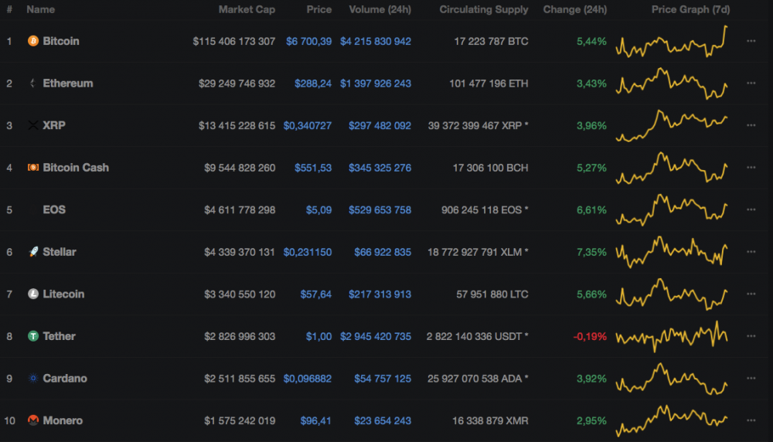The width and height of the screenshot is (773, 442).
Task: Open the more options menu for Bitcoin
Action: [x=751, y=41]
